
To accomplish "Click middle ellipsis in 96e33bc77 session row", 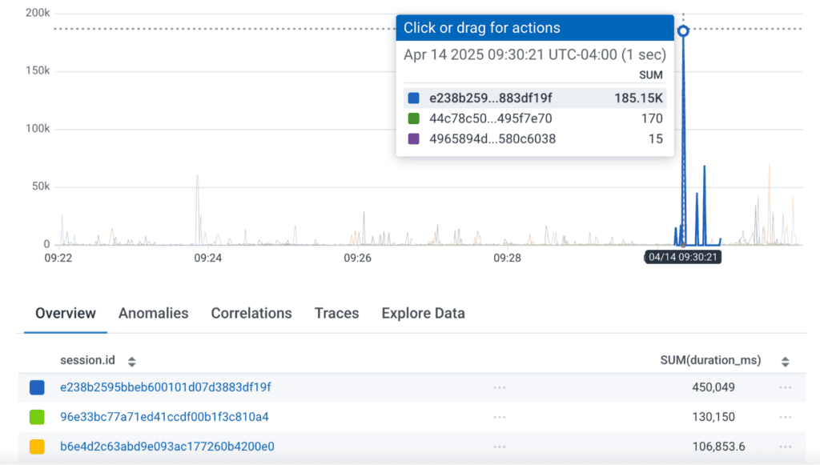I will click(500, 417).
